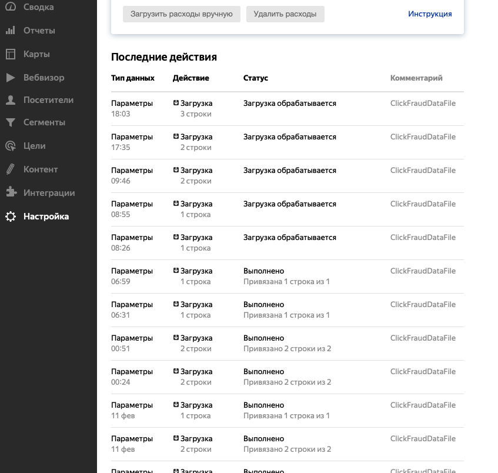498x473 pixels.
Task: Select ClickFraudDataFile comment in the 06:59 row
Action: 423,271
